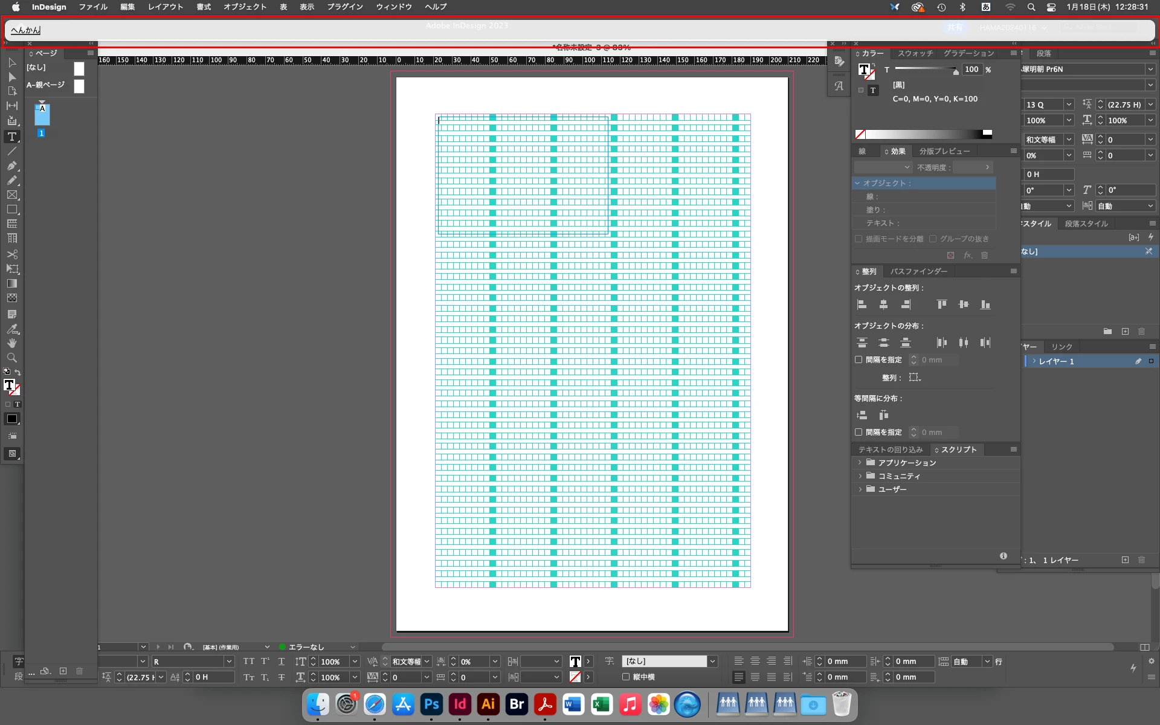Image resolution: width=1160 pixels, height=725 pixels.
Task: Tick the 間隔を指定 checkbox under オブジェクトの分布
Action: tap(859, 359)
